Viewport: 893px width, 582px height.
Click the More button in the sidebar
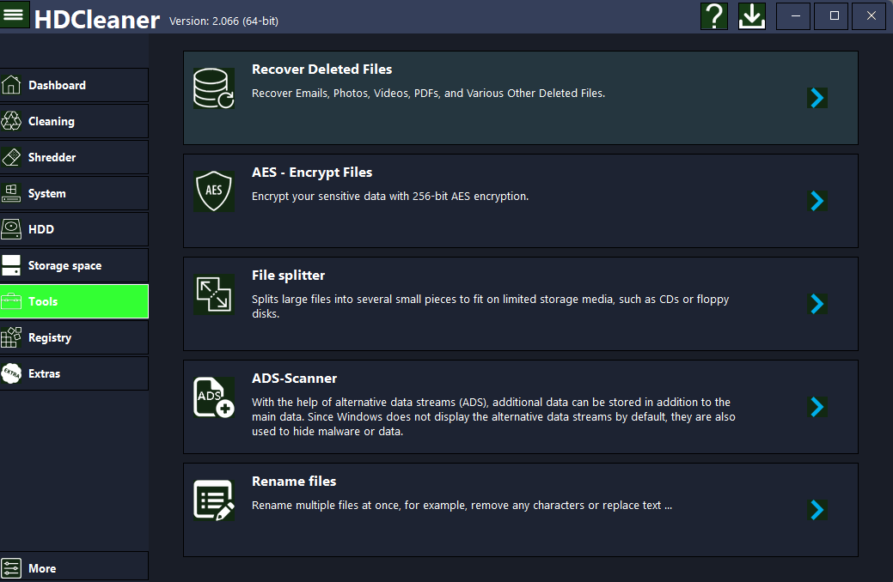pyautogui.click(x=74, y=567)
